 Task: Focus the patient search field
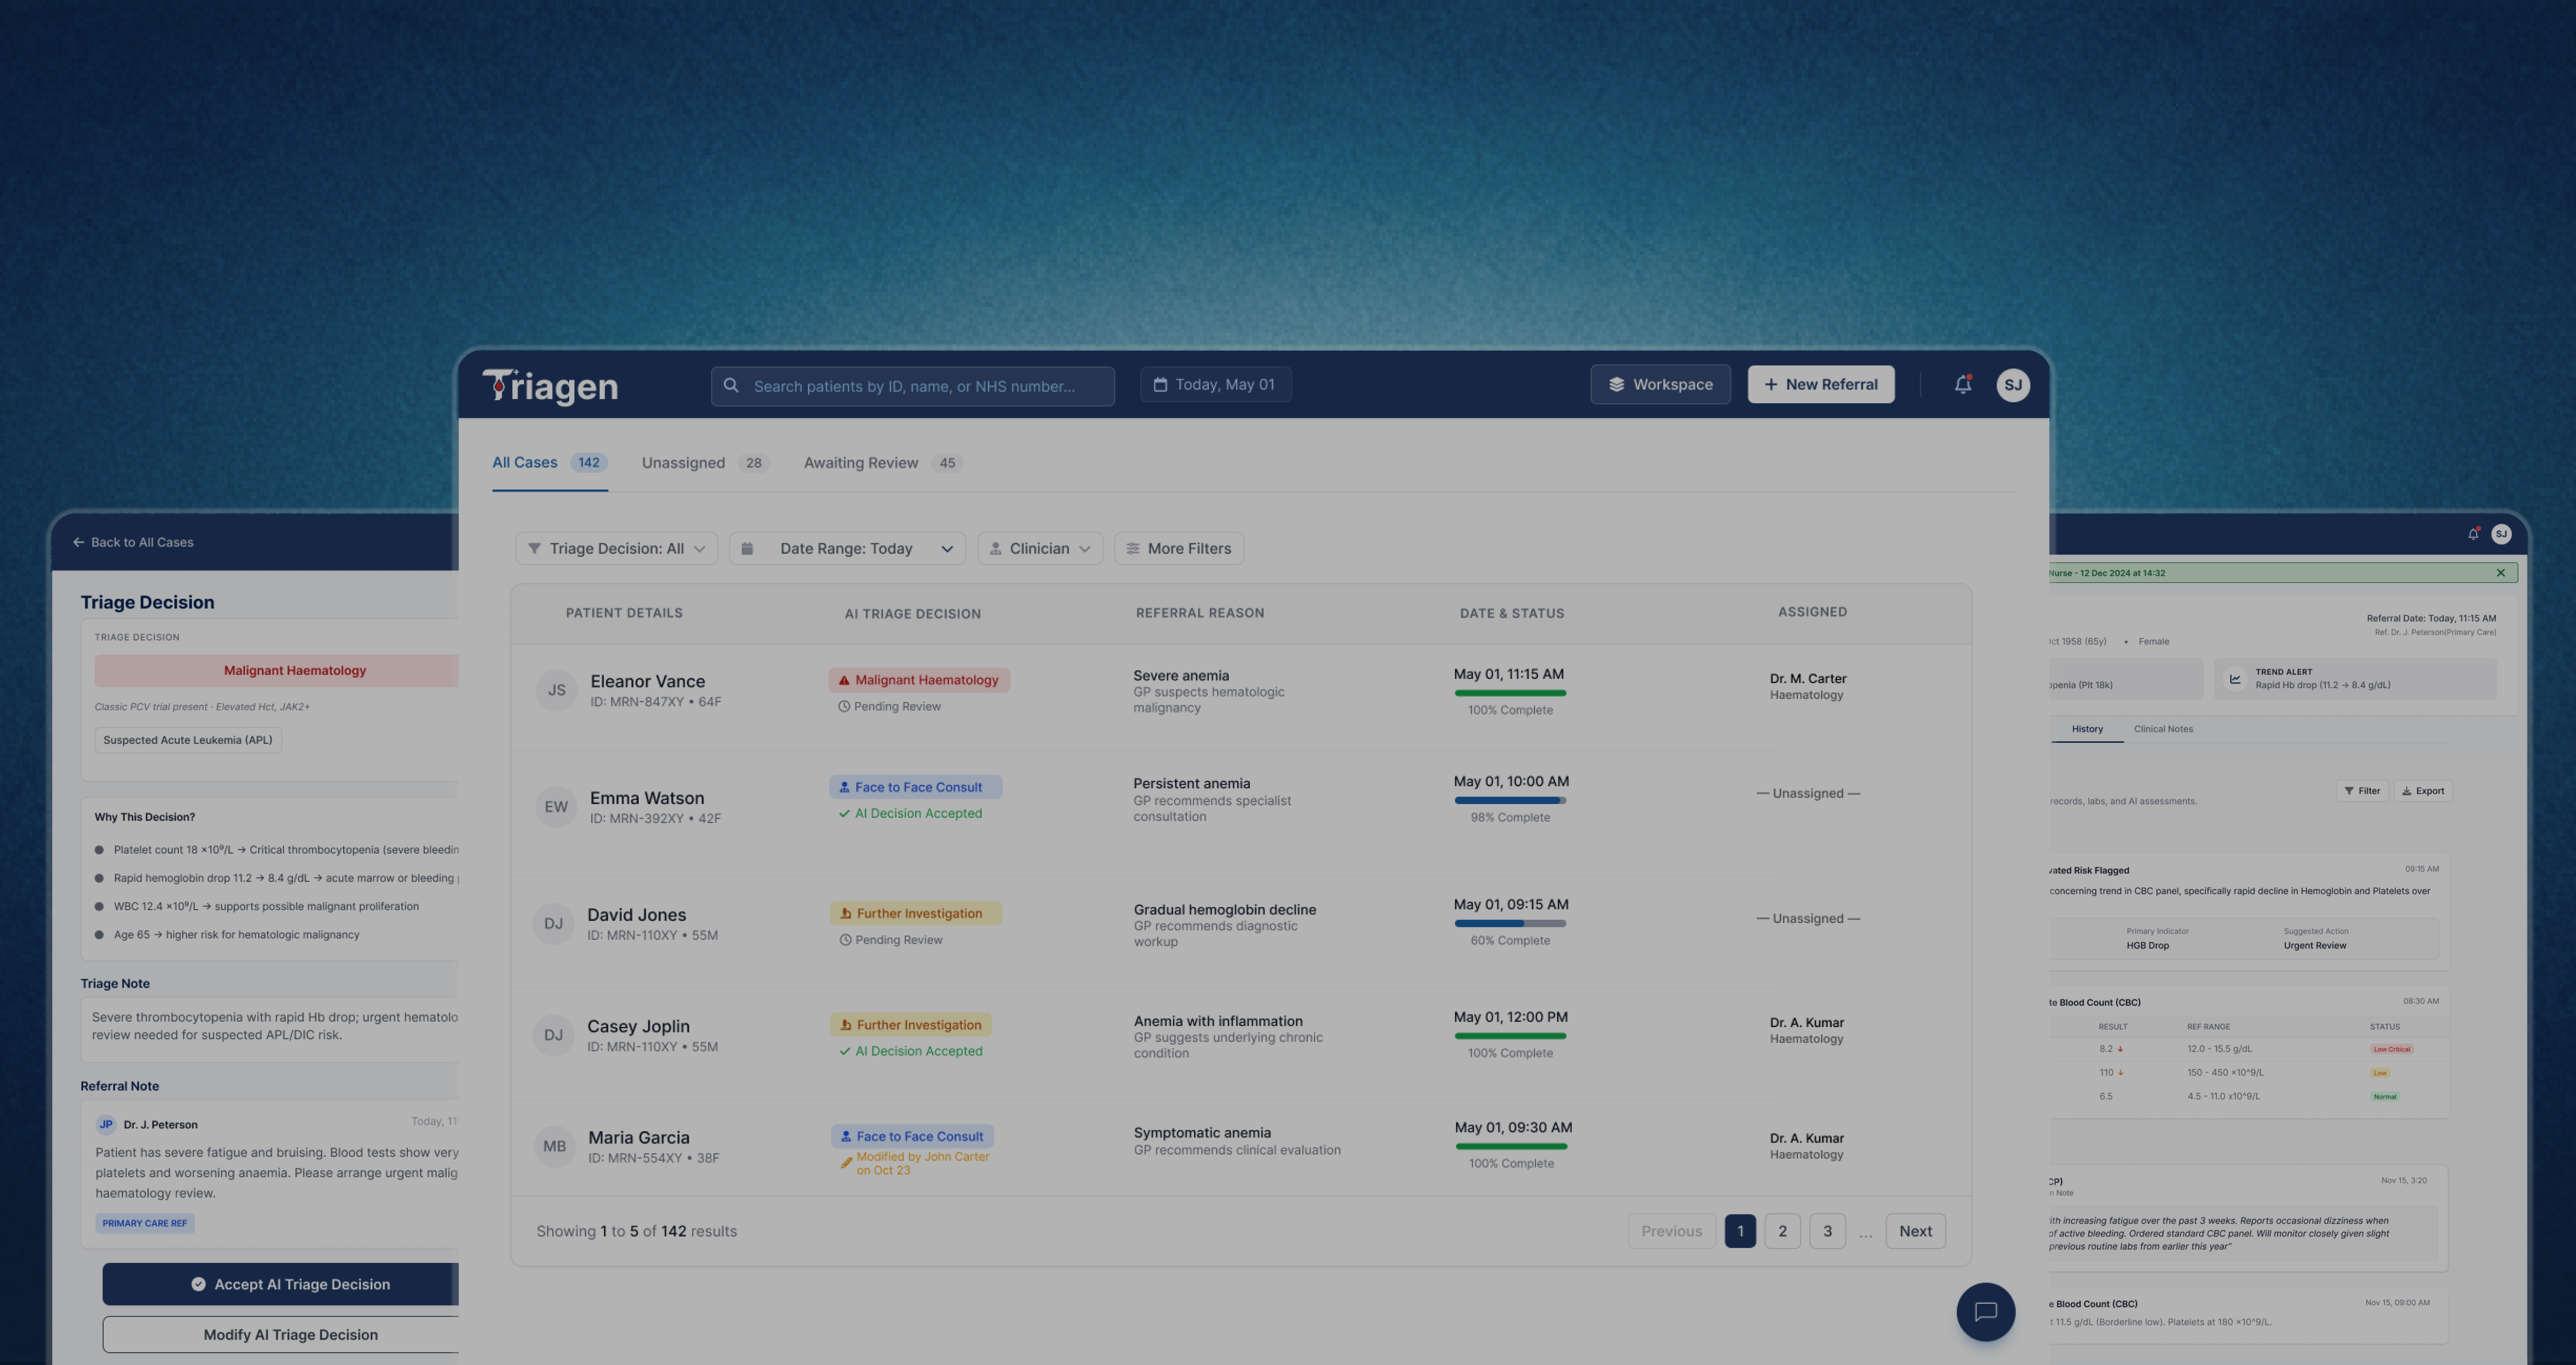pos(913,386)
